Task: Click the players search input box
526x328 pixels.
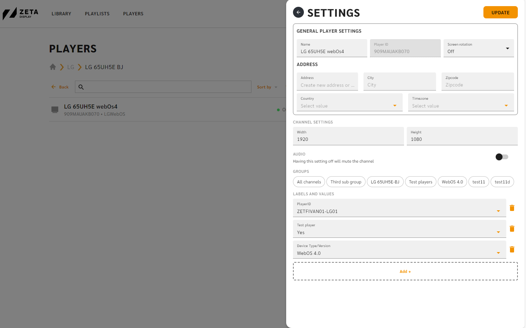Action: coord(163,87)
